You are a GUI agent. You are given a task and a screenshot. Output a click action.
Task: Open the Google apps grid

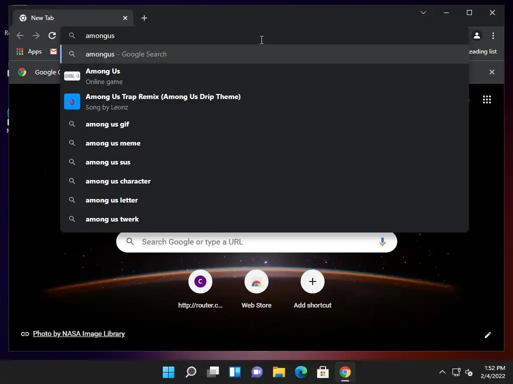pyautogui.click(x=487, y=99)
